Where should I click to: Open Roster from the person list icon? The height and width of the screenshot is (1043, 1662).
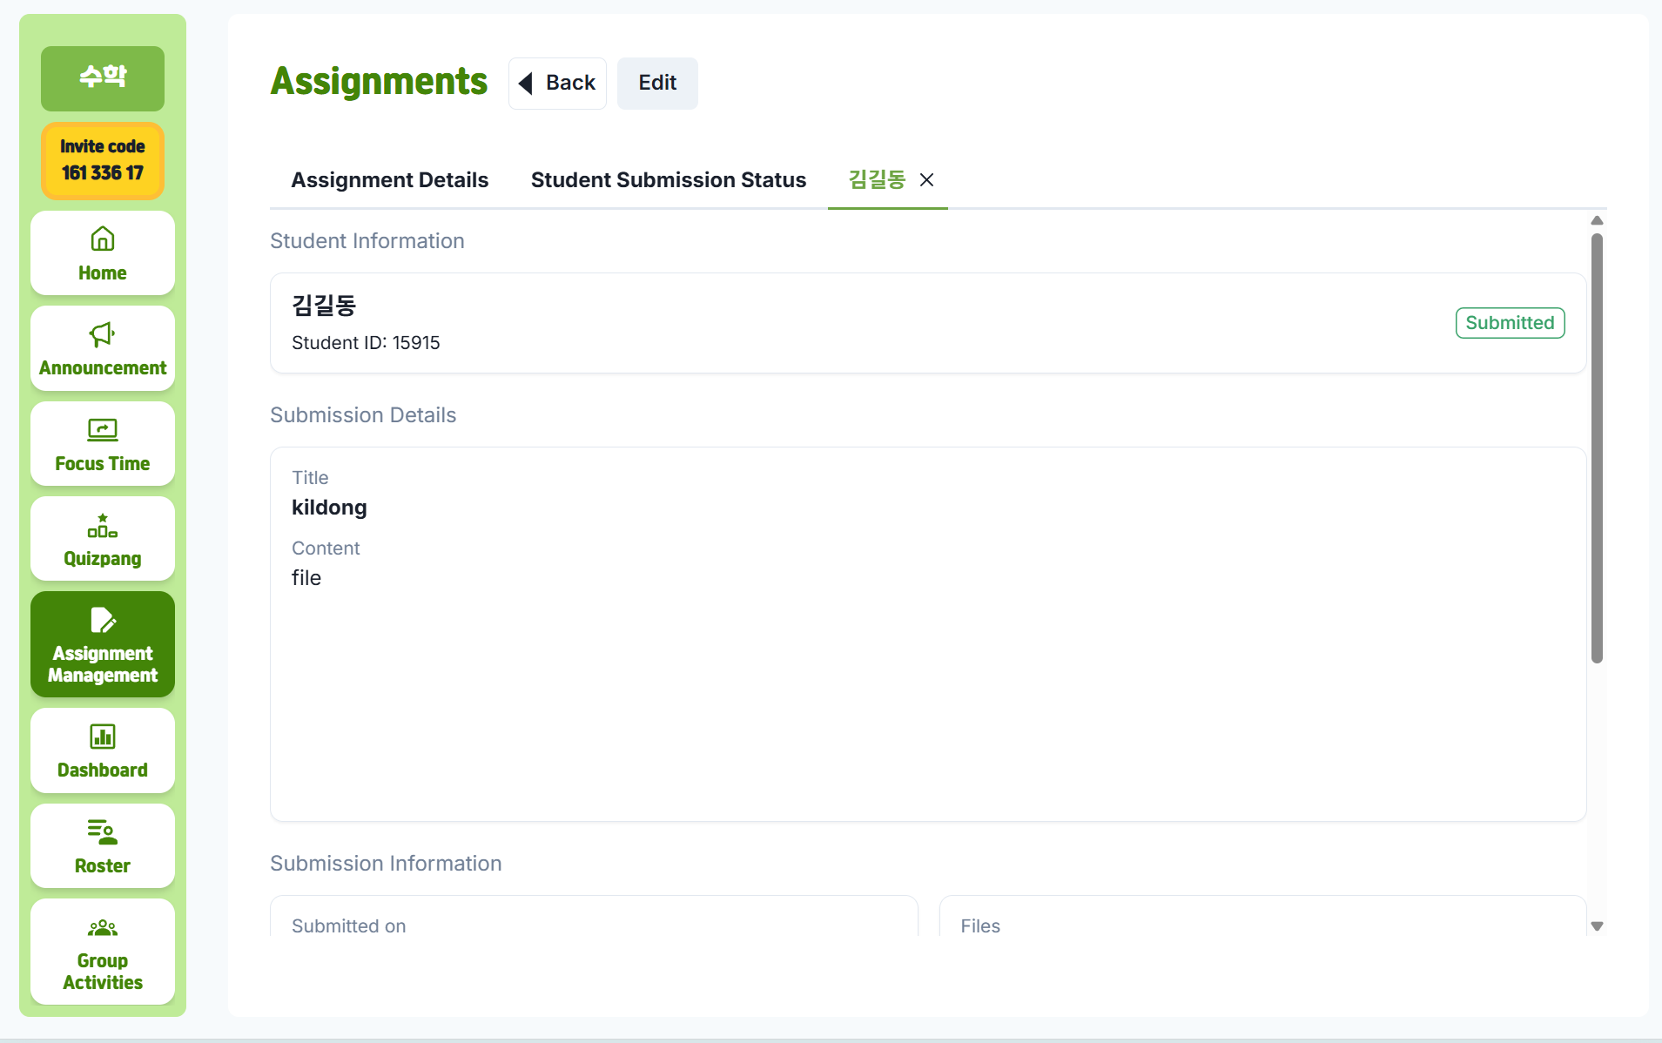(x=103, y=832)
